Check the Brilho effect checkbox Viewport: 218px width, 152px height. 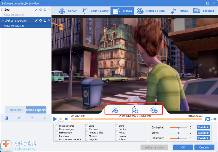tap(117, 126)
